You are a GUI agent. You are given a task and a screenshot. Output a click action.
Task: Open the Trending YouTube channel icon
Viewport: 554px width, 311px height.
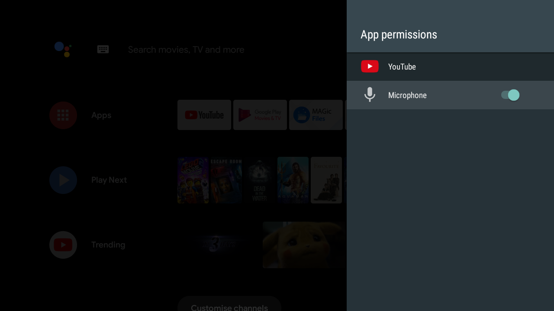pyautogui.click(x=63, y=244)
